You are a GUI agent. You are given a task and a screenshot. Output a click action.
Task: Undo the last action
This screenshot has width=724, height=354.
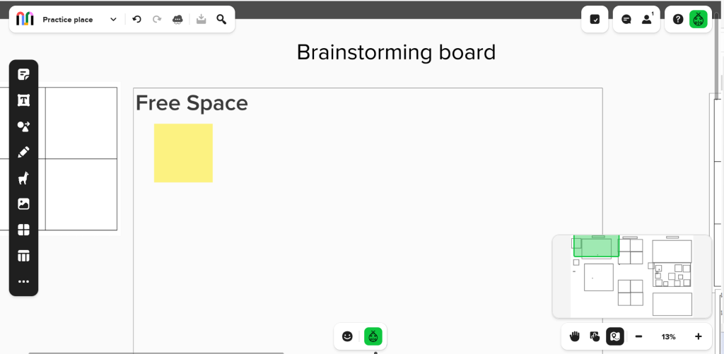coord(136,19)
